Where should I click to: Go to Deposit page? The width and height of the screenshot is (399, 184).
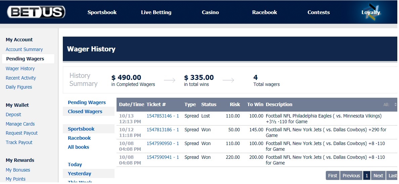[13, 114]
